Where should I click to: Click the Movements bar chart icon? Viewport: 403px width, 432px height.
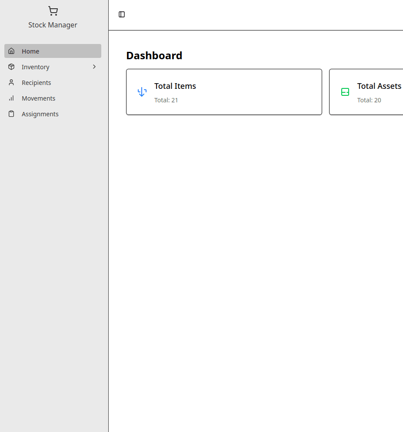(12, 98)
